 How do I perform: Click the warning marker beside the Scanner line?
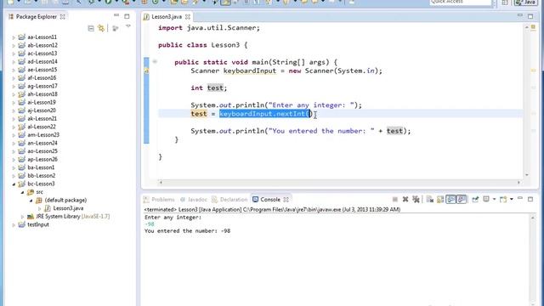(146, 71)
